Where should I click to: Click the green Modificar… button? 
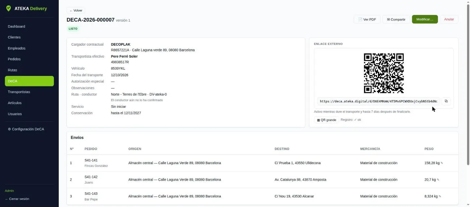click(x=425, y=19)
